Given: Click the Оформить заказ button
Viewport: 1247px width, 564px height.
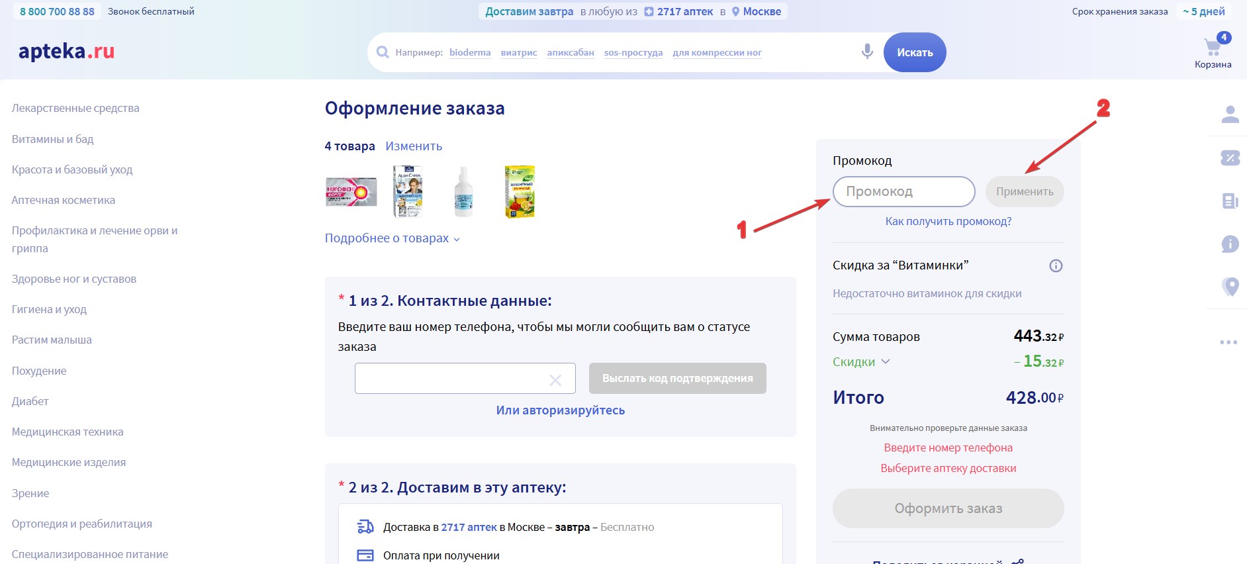Looking at the screenshot, I should 948,508.
